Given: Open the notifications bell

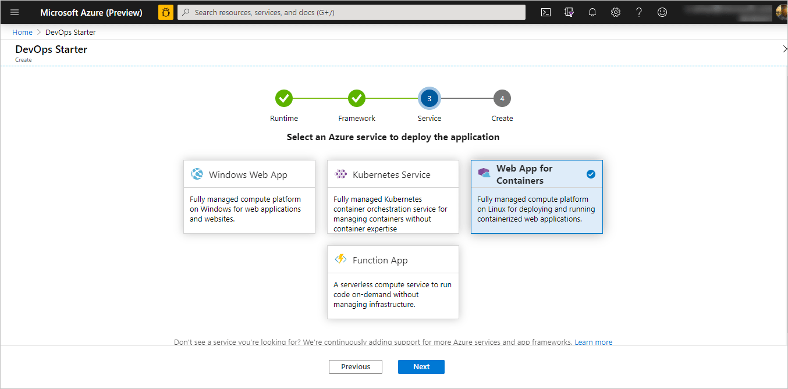Looking at the screenshot, I should click(x=592, y=12).
